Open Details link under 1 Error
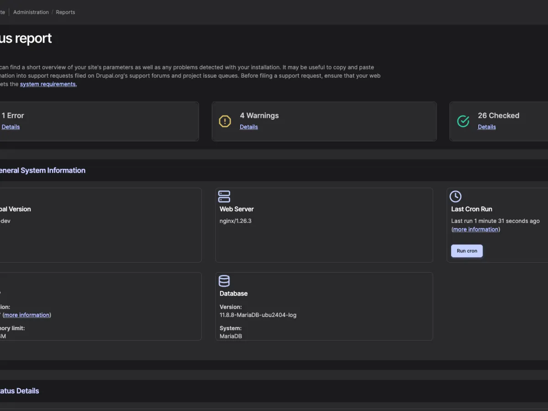The height and width of the screenshot is (411, 548). [x=11, y=127]
